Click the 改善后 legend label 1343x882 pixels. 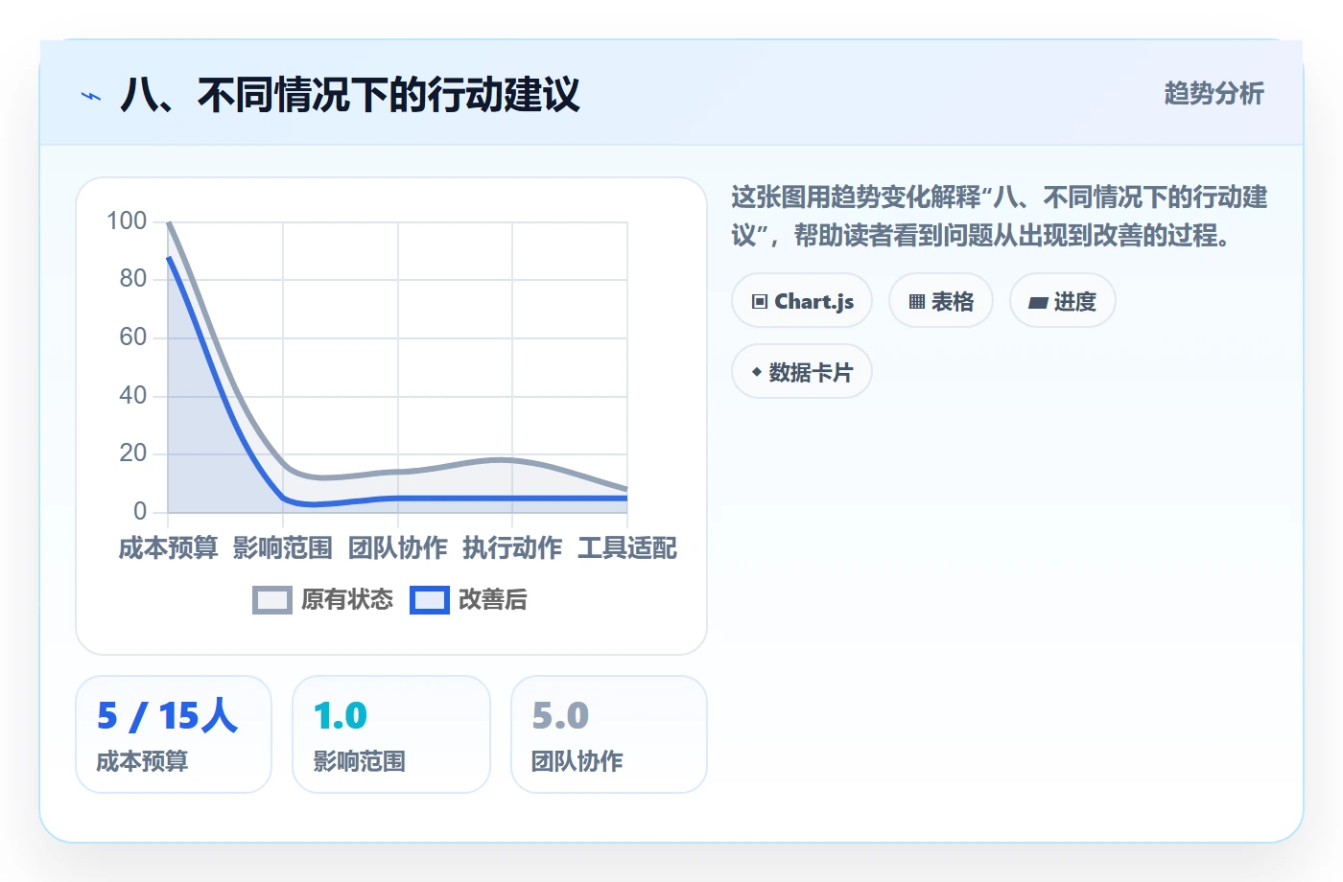[493, 600]
